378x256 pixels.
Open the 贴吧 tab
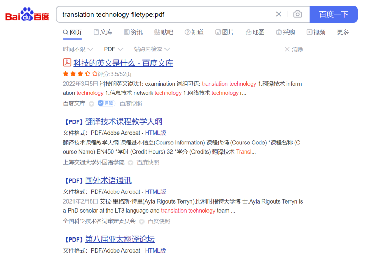pos(164,32)
